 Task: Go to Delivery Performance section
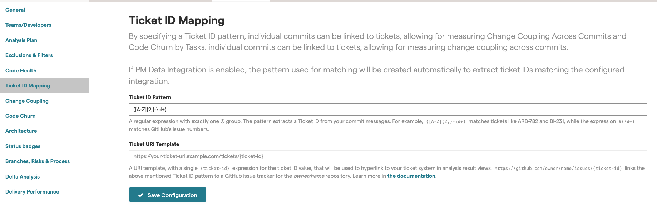point(32,192)
